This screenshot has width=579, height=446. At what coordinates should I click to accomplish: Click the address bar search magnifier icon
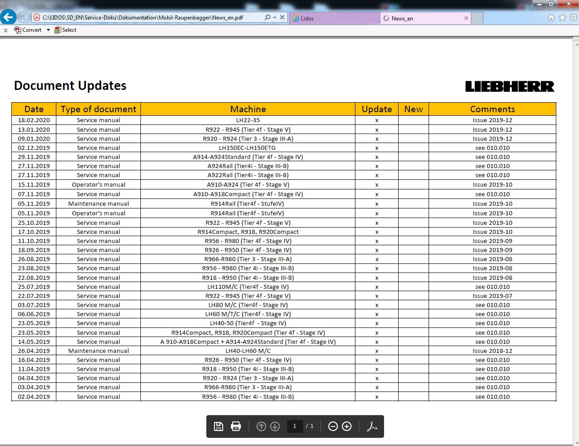[x=268, y=18]
